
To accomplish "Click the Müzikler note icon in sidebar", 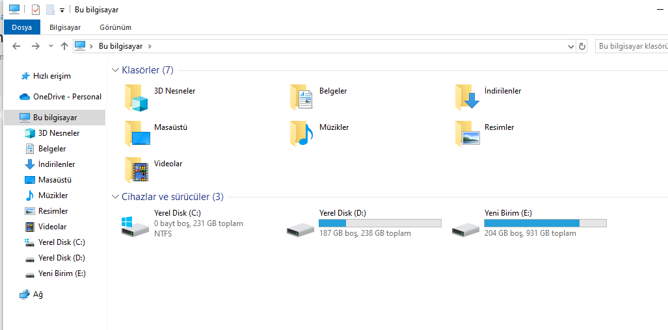I will (30, 196).
